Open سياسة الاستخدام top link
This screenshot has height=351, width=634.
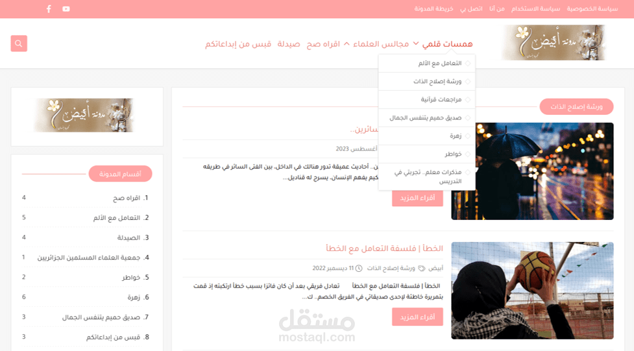click(536, 8)
